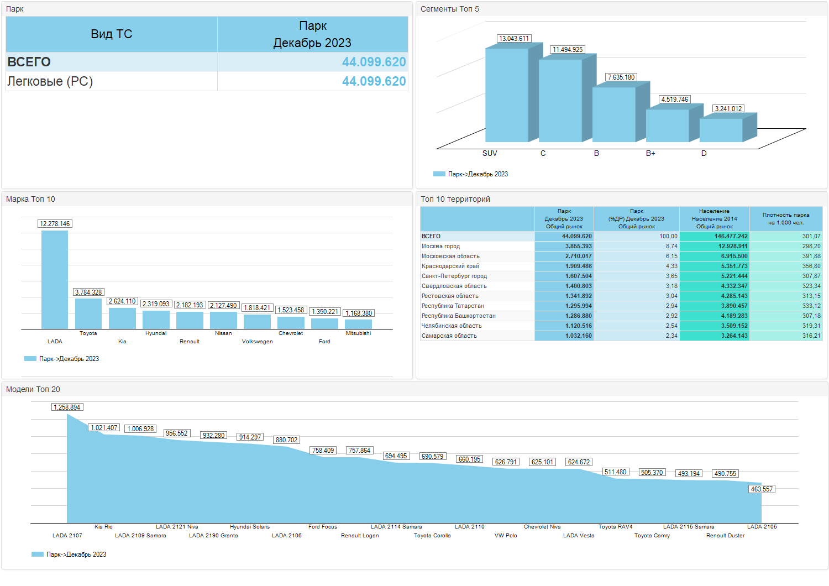Click the Самарская область territory row

621,336
